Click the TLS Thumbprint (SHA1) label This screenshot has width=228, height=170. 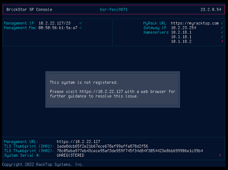[29, 146]
